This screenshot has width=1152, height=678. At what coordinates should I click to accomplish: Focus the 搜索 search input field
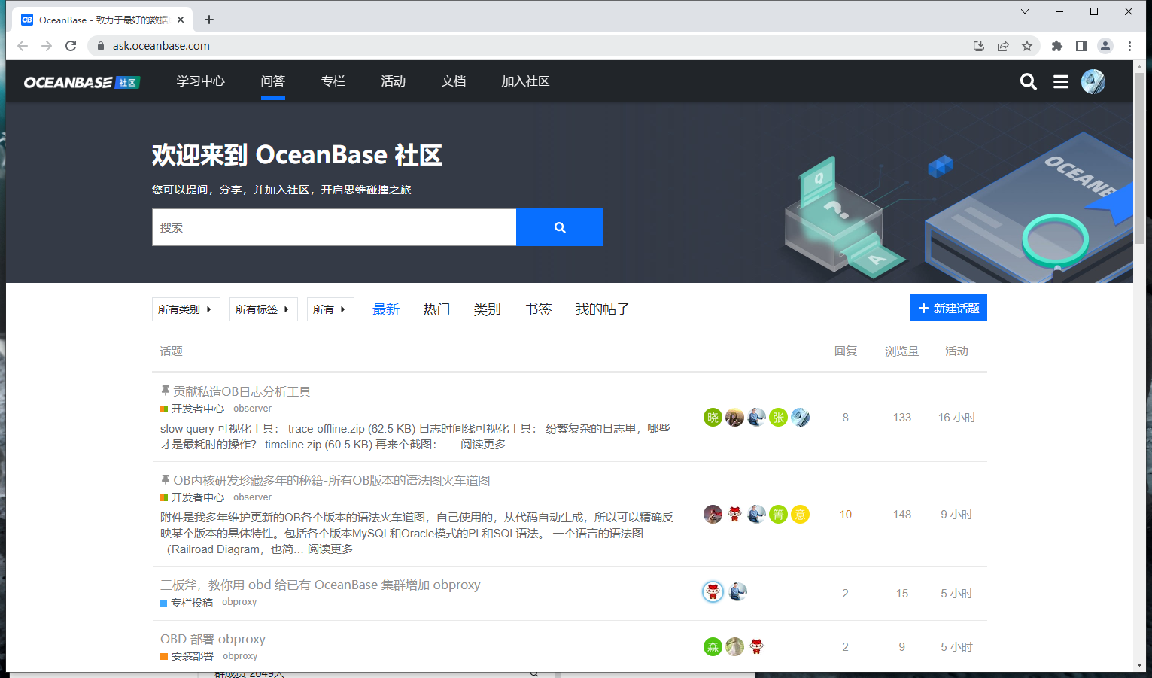334,227
